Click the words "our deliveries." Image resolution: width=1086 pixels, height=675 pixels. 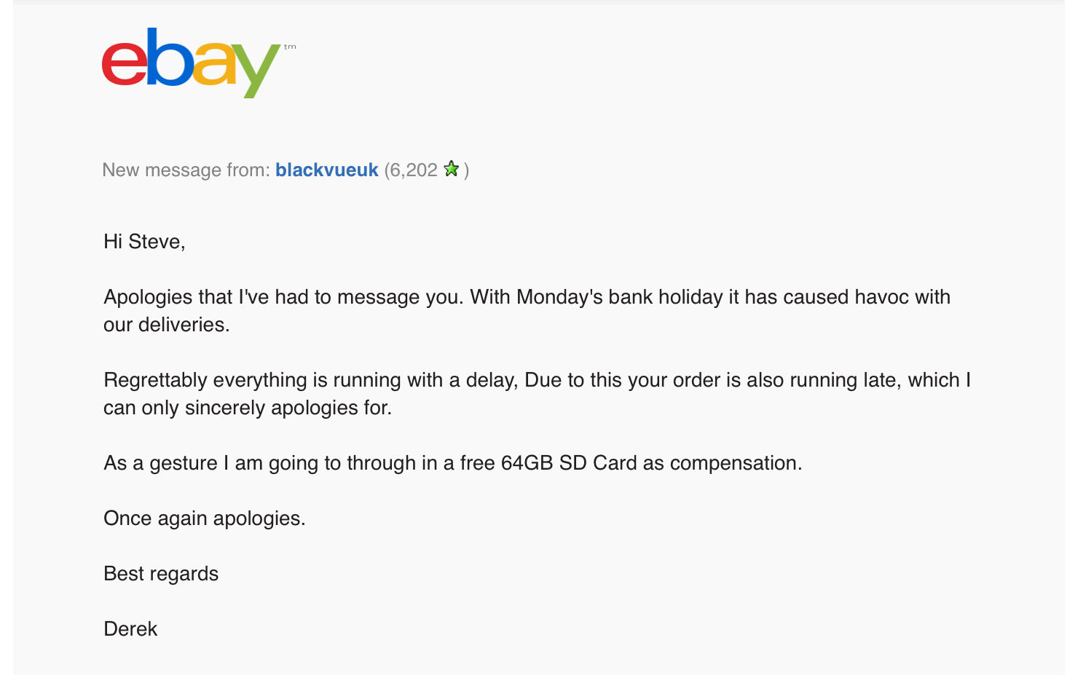tap(166, 325)
